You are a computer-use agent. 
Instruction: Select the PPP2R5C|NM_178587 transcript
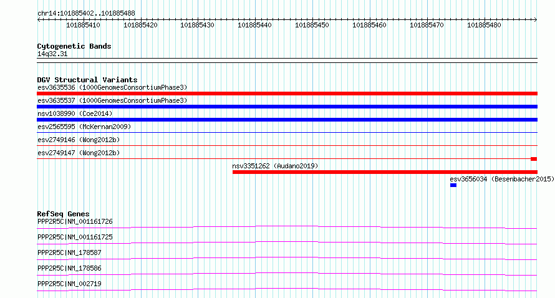(x=69, y=252)
